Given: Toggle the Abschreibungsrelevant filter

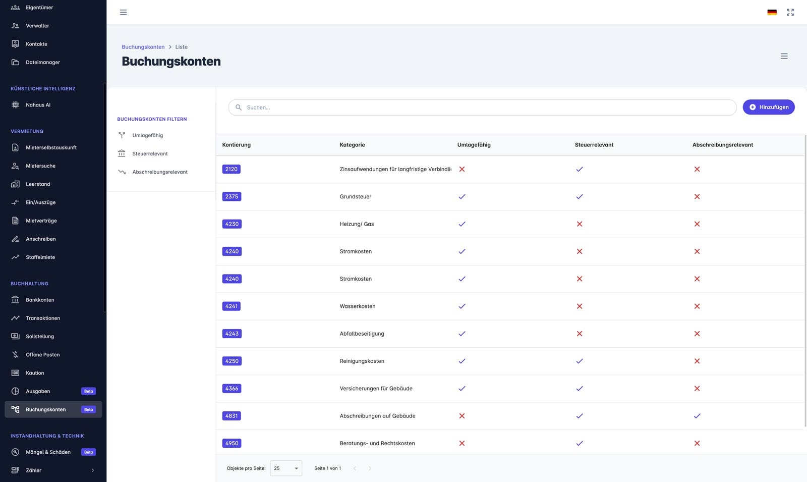Looking at the screenshot, I should point(159,172).
